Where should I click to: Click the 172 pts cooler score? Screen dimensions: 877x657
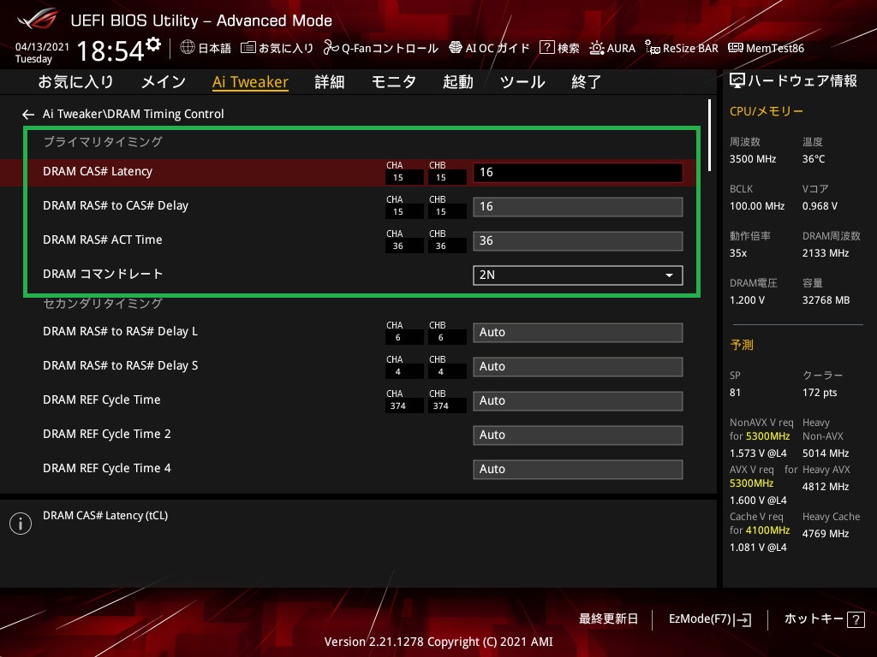[x=820, y=393]
